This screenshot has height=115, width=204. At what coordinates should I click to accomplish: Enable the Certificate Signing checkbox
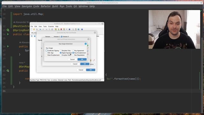47,50
